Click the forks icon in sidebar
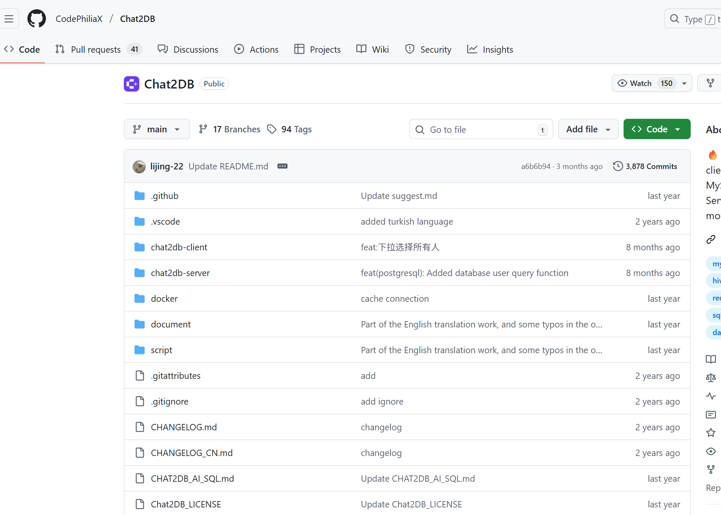Viewport: 721px width, 515px height. click(x=711, y=469)
